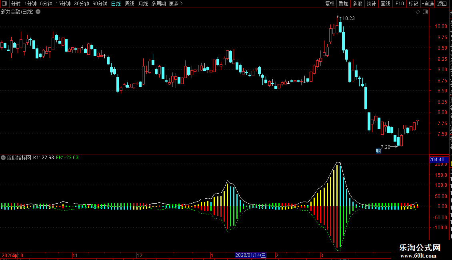Click the diamond marker icon
Screen dimensions: 452x260
(418, 12)
